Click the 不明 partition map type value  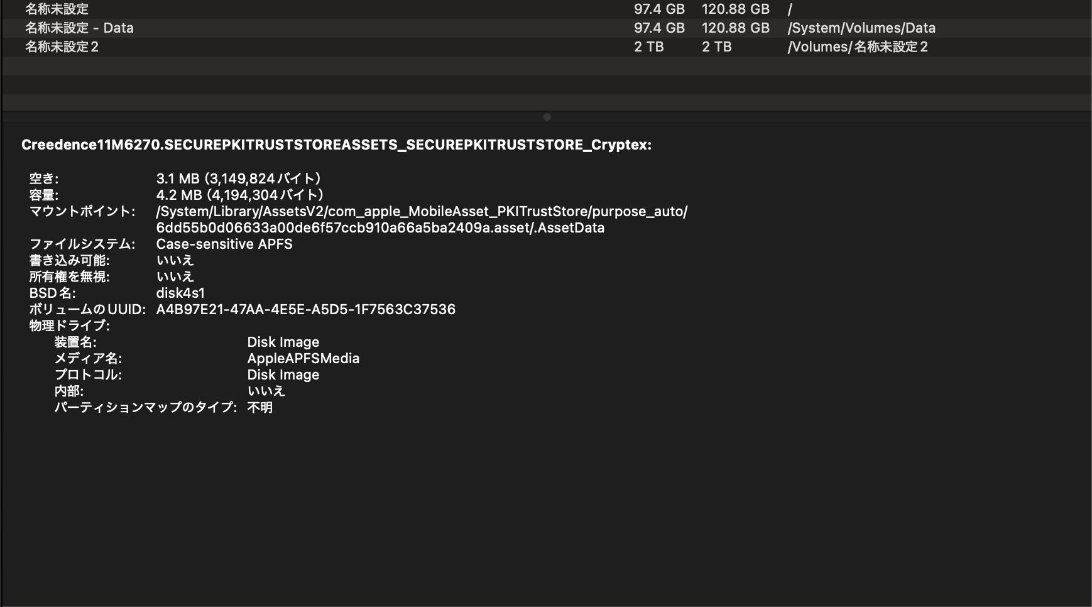pos(259,407)
